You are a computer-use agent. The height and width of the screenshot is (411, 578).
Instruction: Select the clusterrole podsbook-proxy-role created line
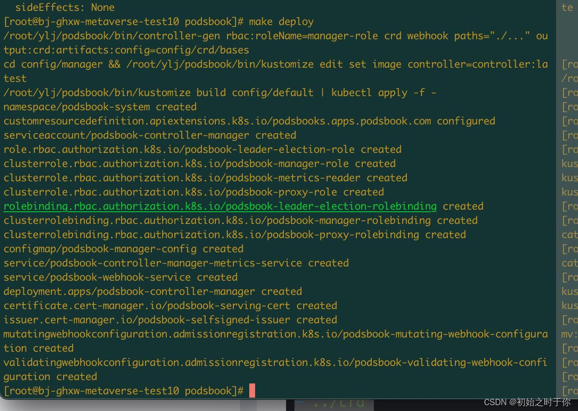pyautogui.click(x=194, y=192)
